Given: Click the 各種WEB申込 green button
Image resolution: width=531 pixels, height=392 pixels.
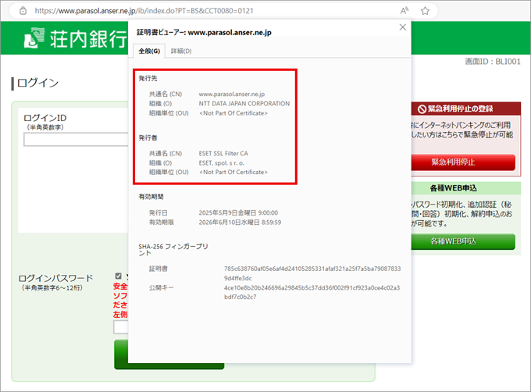Looking at the screenshot, I should click(463, 241).
